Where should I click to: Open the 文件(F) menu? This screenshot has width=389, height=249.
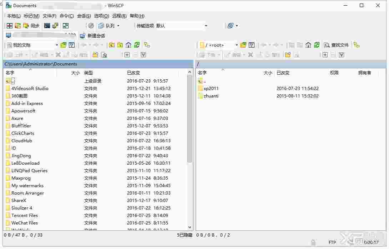coord(49,16)
